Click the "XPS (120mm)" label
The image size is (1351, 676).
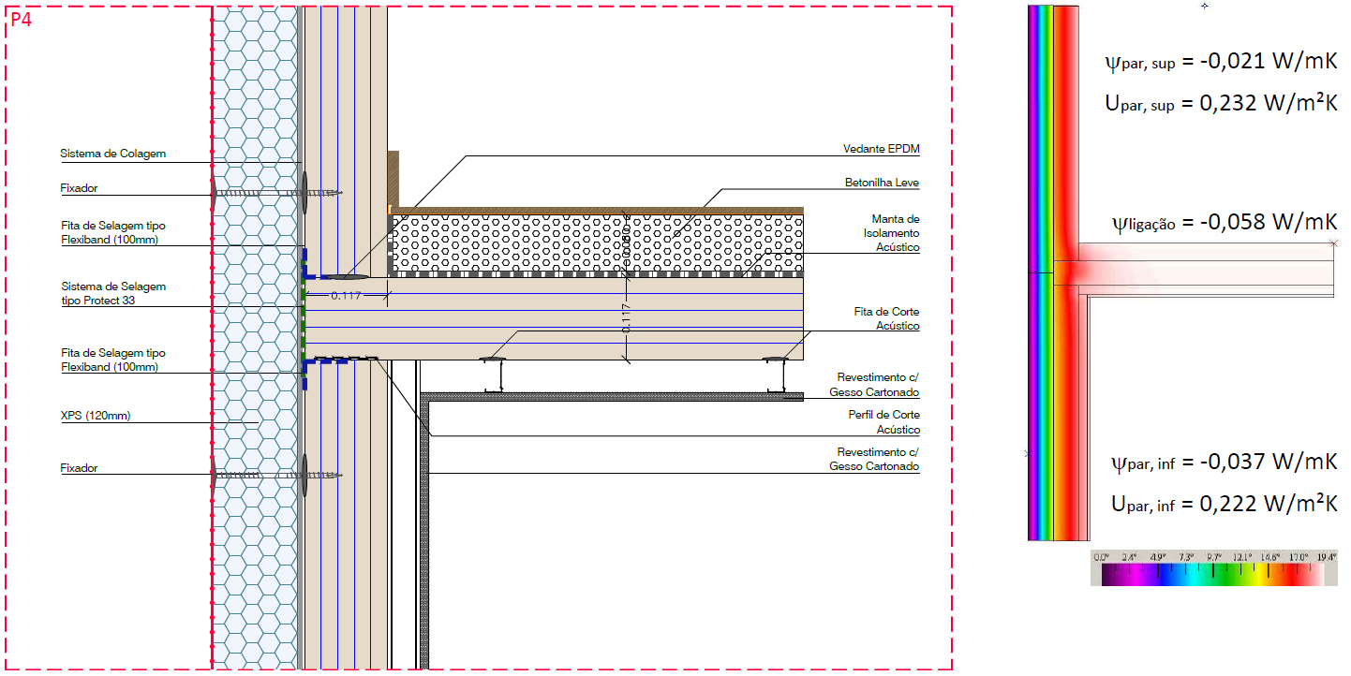coord(95,416)
